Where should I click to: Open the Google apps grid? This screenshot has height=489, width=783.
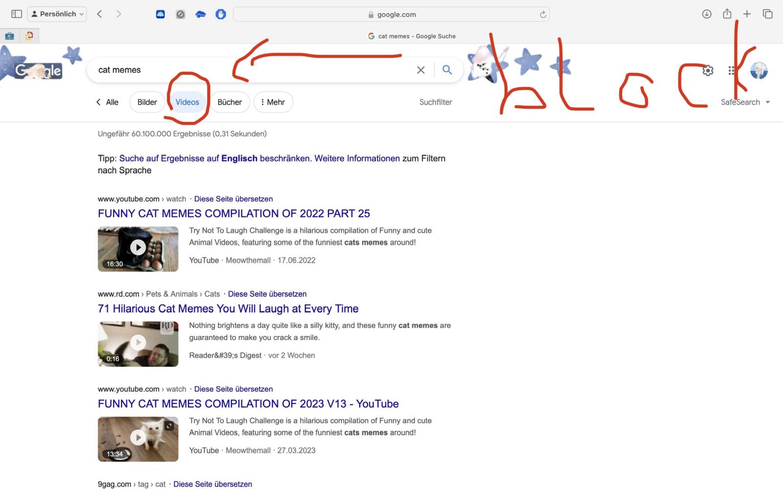(x=732, y=70)
